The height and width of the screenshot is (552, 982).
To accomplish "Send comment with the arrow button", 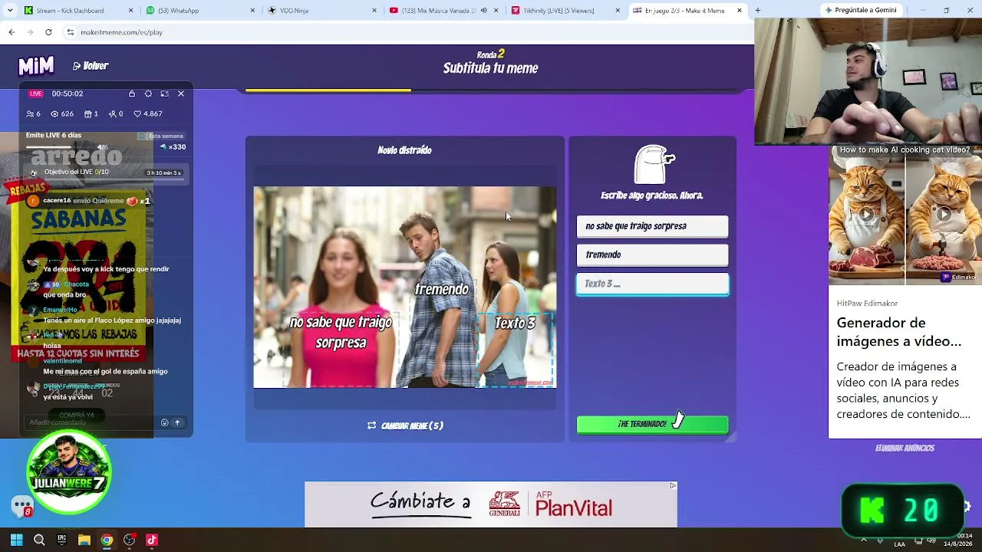I will [177, 422].
